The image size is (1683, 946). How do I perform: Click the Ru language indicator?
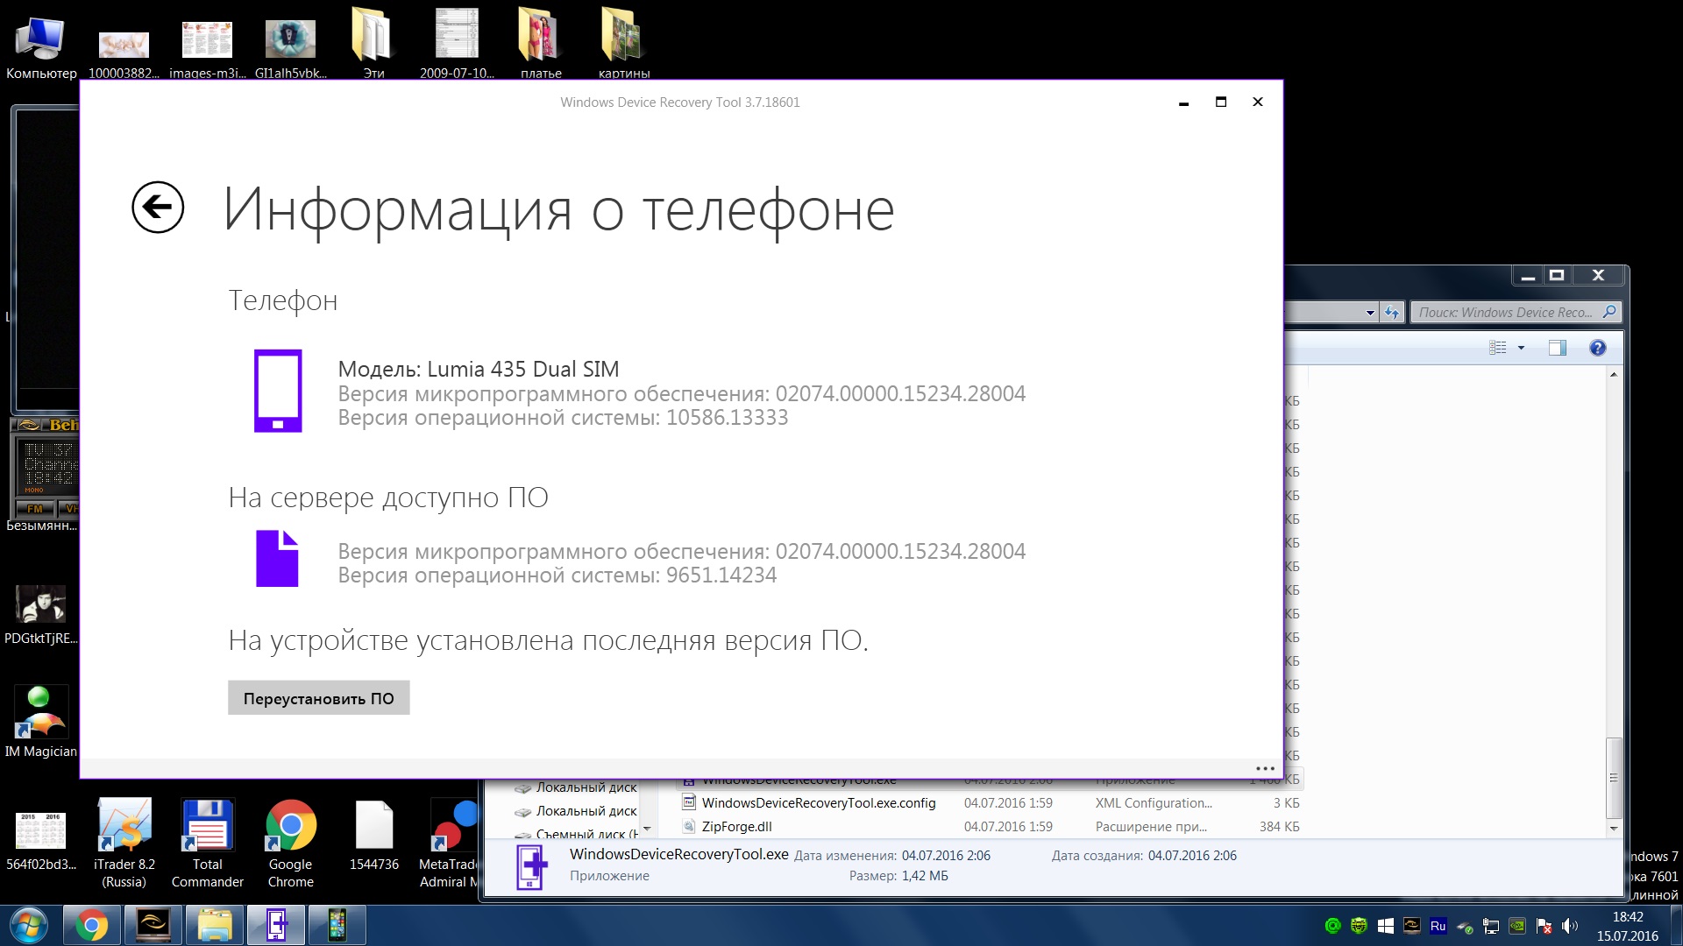(x=1438, y=926)
